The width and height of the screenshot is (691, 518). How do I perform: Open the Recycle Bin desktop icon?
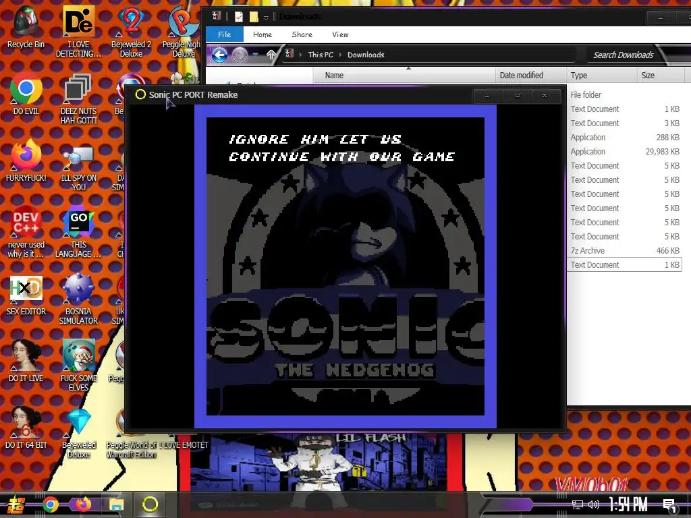tap(26, 26)
